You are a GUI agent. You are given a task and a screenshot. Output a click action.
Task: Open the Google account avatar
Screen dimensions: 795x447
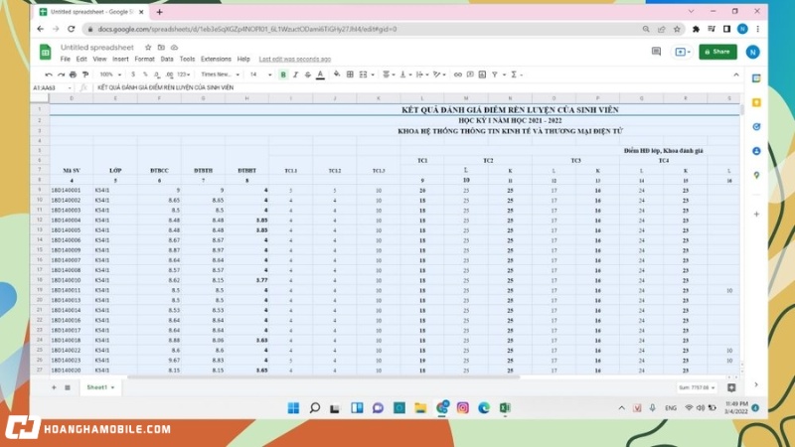coord(753,52)
